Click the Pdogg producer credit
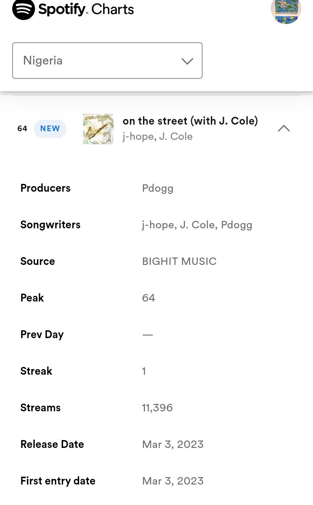The width and height of the screenshot is (313, 505). point(158,188)
